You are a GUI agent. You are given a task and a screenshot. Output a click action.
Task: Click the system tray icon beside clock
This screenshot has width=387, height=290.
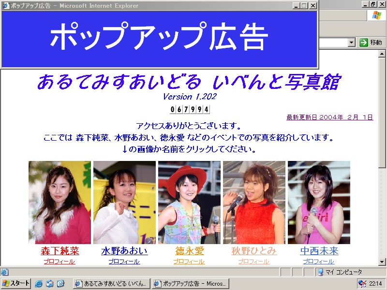point(362,284)
